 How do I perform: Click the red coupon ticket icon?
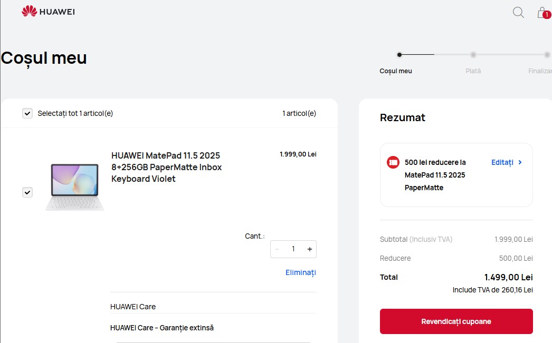[x=393, y=162]
